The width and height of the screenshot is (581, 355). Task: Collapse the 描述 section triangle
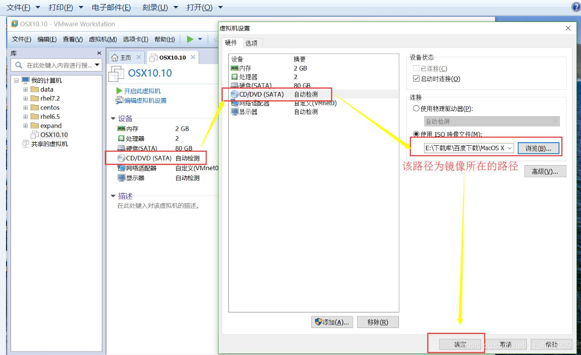(113, 196)
